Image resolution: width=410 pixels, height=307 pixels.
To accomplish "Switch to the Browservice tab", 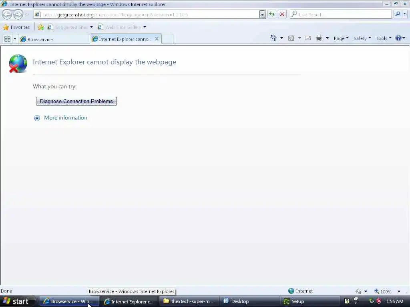I will [54, 40].
